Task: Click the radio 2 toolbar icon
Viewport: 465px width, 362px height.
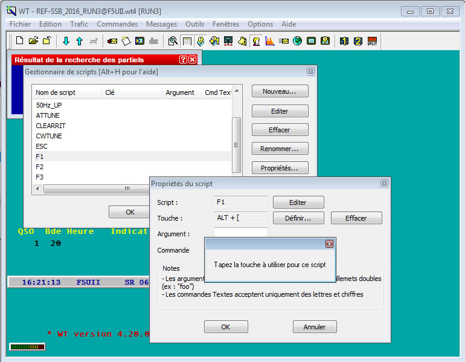Action: click(x=359, y=41)
